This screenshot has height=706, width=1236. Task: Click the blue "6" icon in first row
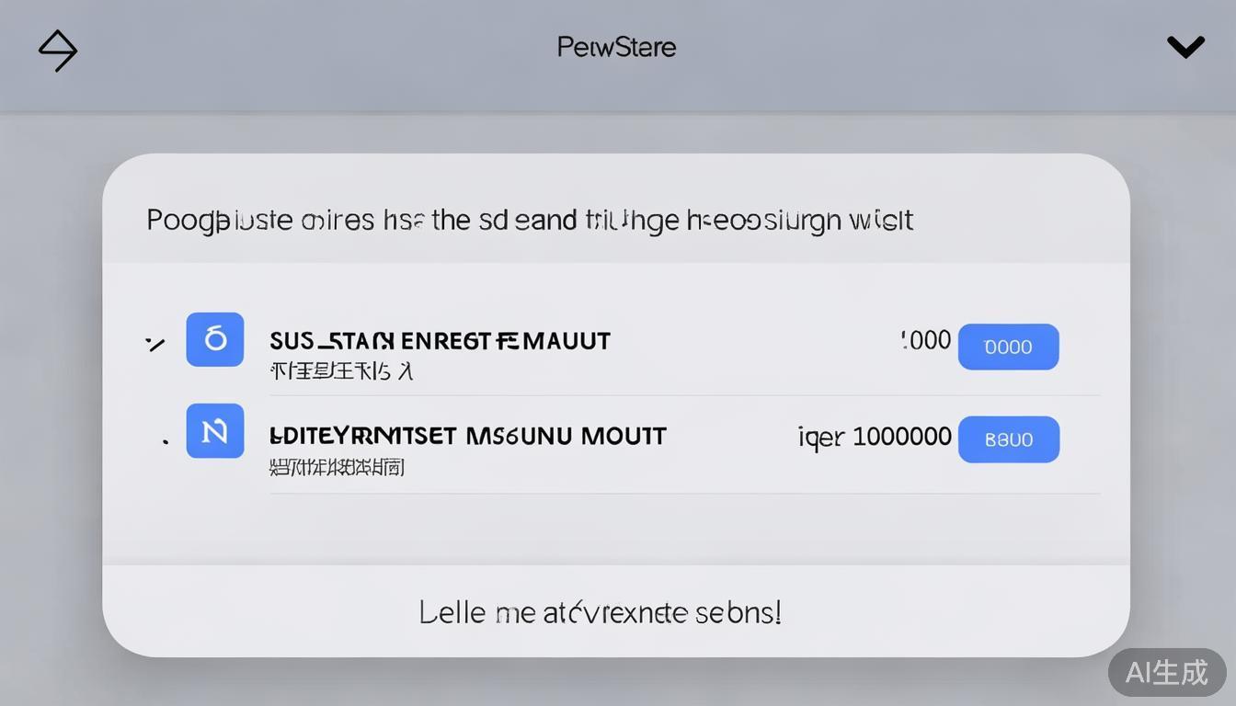(x=215, y=339)
